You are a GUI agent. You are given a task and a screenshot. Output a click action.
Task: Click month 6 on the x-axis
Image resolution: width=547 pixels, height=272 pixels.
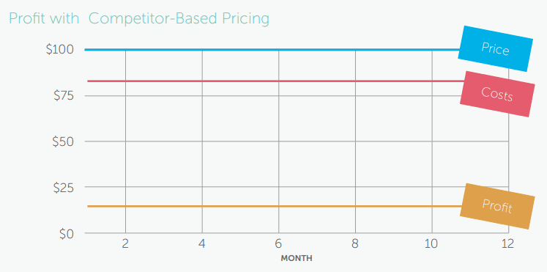[x=278, y=243]
